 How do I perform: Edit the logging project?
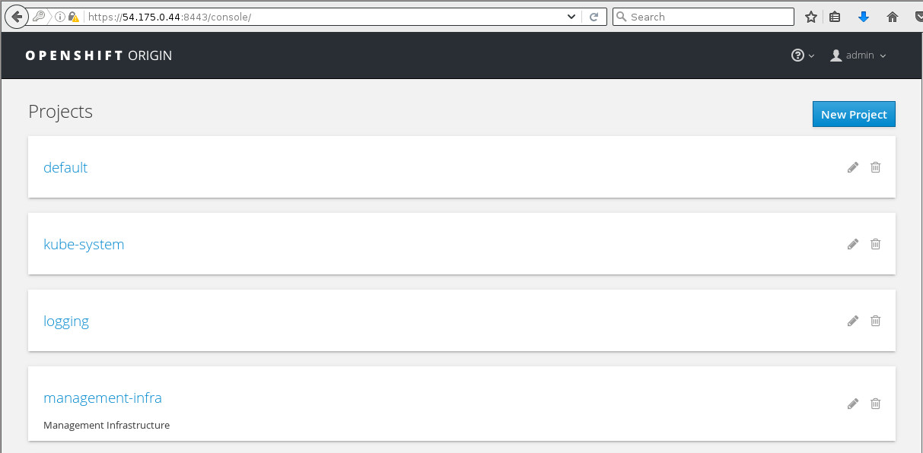[853, 321]
